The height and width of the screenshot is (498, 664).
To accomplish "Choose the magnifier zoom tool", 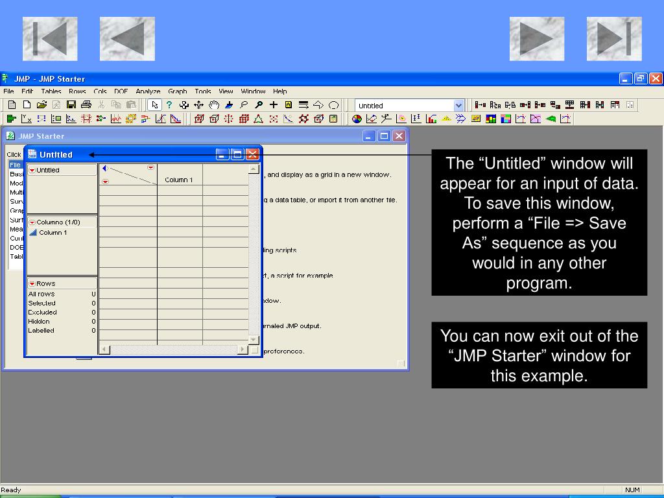I will (x=259, y=104).
